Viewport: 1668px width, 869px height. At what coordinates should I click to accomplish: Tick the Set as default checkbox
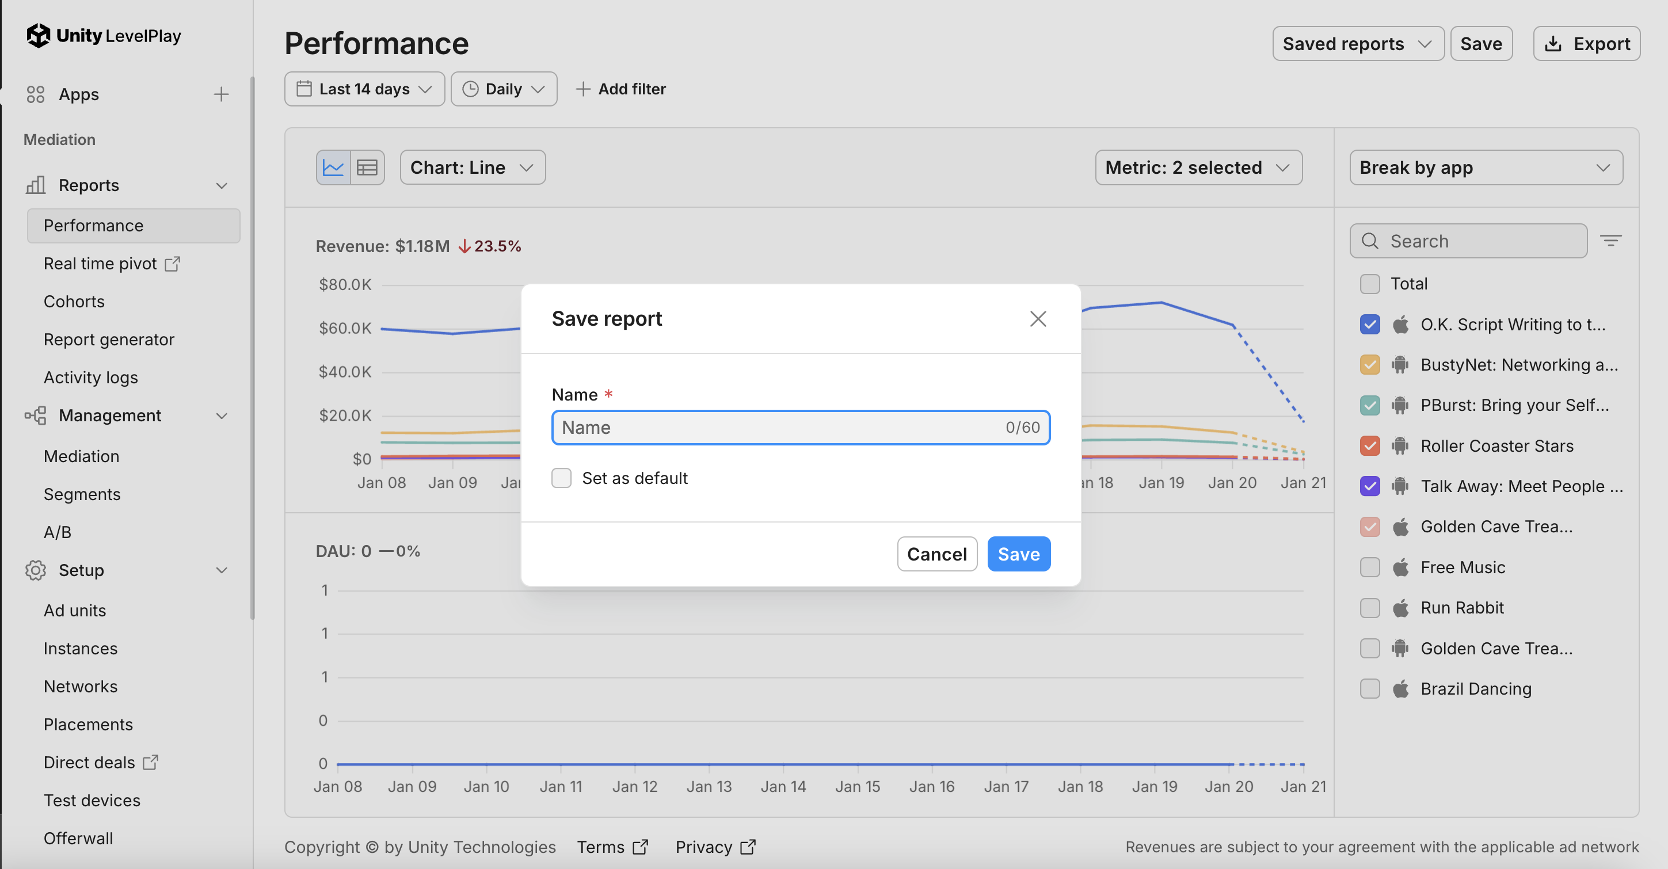(x=561, y=478)
